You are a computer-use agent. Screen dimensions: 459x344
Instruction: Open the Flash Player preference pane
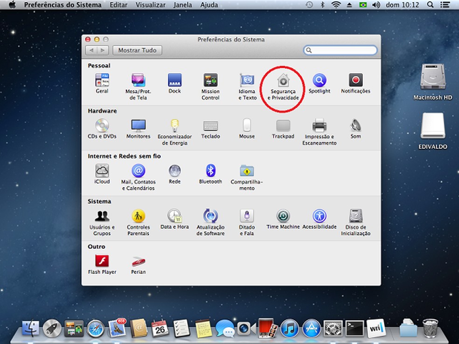[102, 264]
